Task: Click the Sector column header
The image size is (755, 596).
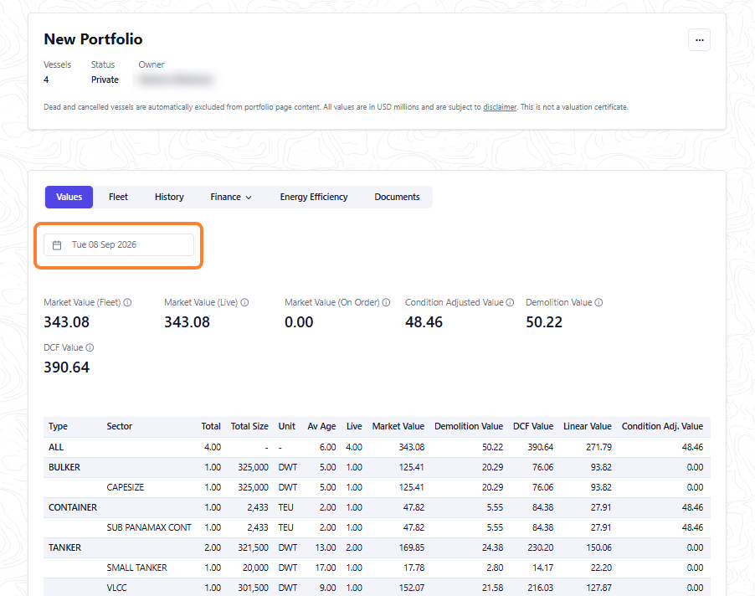Action: pos(120,427)
